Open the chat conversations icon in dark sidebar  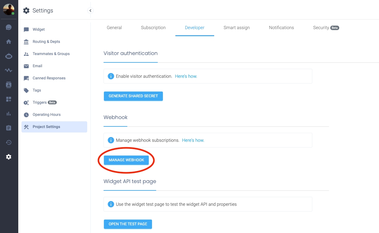[9, 27]
